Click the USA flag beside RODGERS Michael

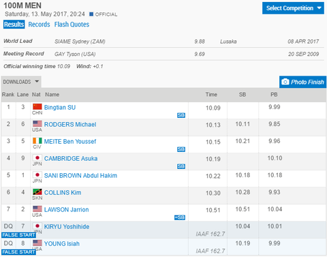[x=37, y=123]
